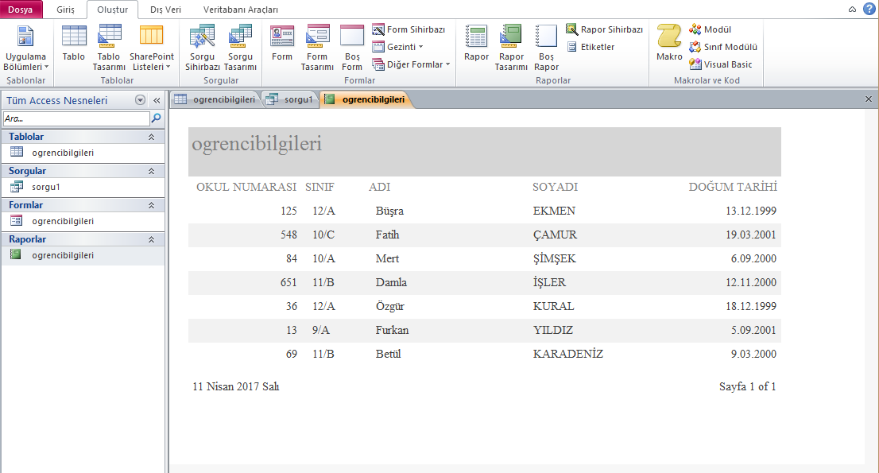Expand Diğer Formlar dropdown
Viewport: 879px width, 473px height.
coord(411,64)
